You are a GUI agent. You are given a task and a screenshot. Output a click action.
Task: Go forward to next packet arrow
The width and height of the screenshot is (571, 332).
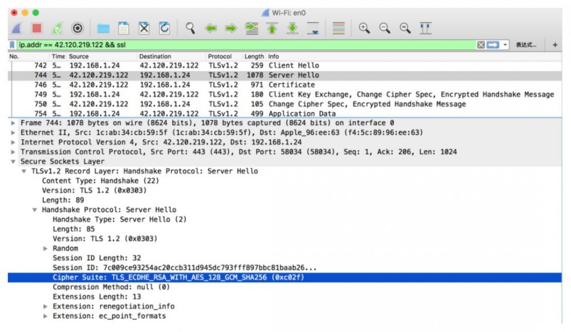pos(231,29)
